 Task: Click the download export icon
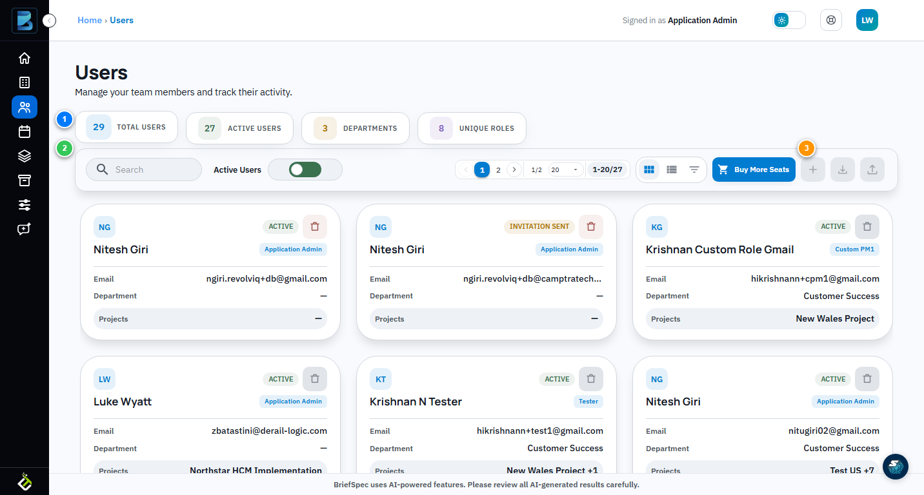point(843,170)
